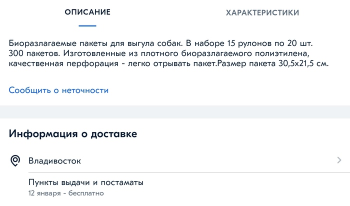
Task: Switch to the Характеристики tab
Action: (x=262, y=12)
